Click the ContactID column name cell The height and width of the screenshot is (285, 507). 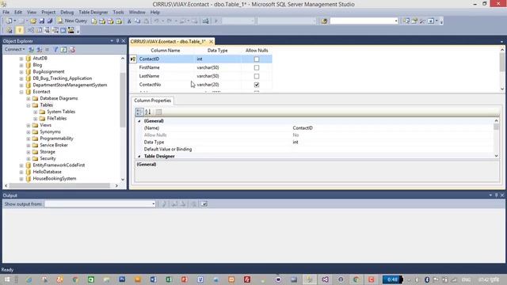click(x=166, y=59)
